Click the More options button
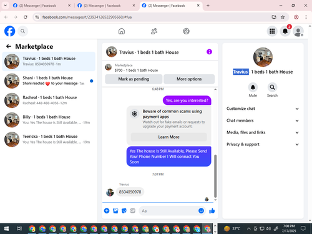312x234 pixels. click(x=189, y=79)
